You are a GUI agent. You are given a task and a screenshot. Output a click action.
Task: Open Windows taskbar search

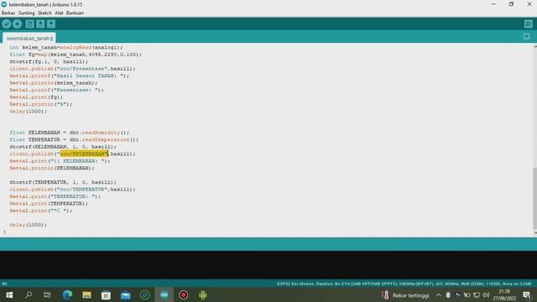(29, 295)
